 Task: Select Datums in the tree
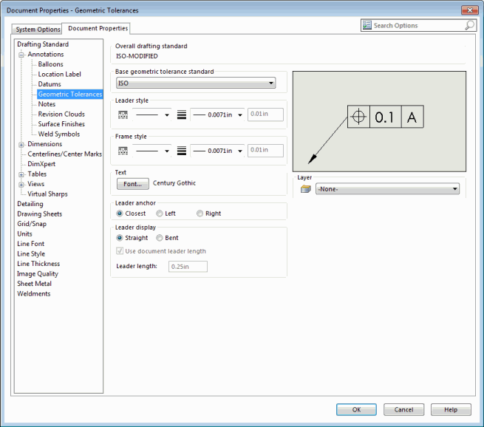(x=50, y=84)
